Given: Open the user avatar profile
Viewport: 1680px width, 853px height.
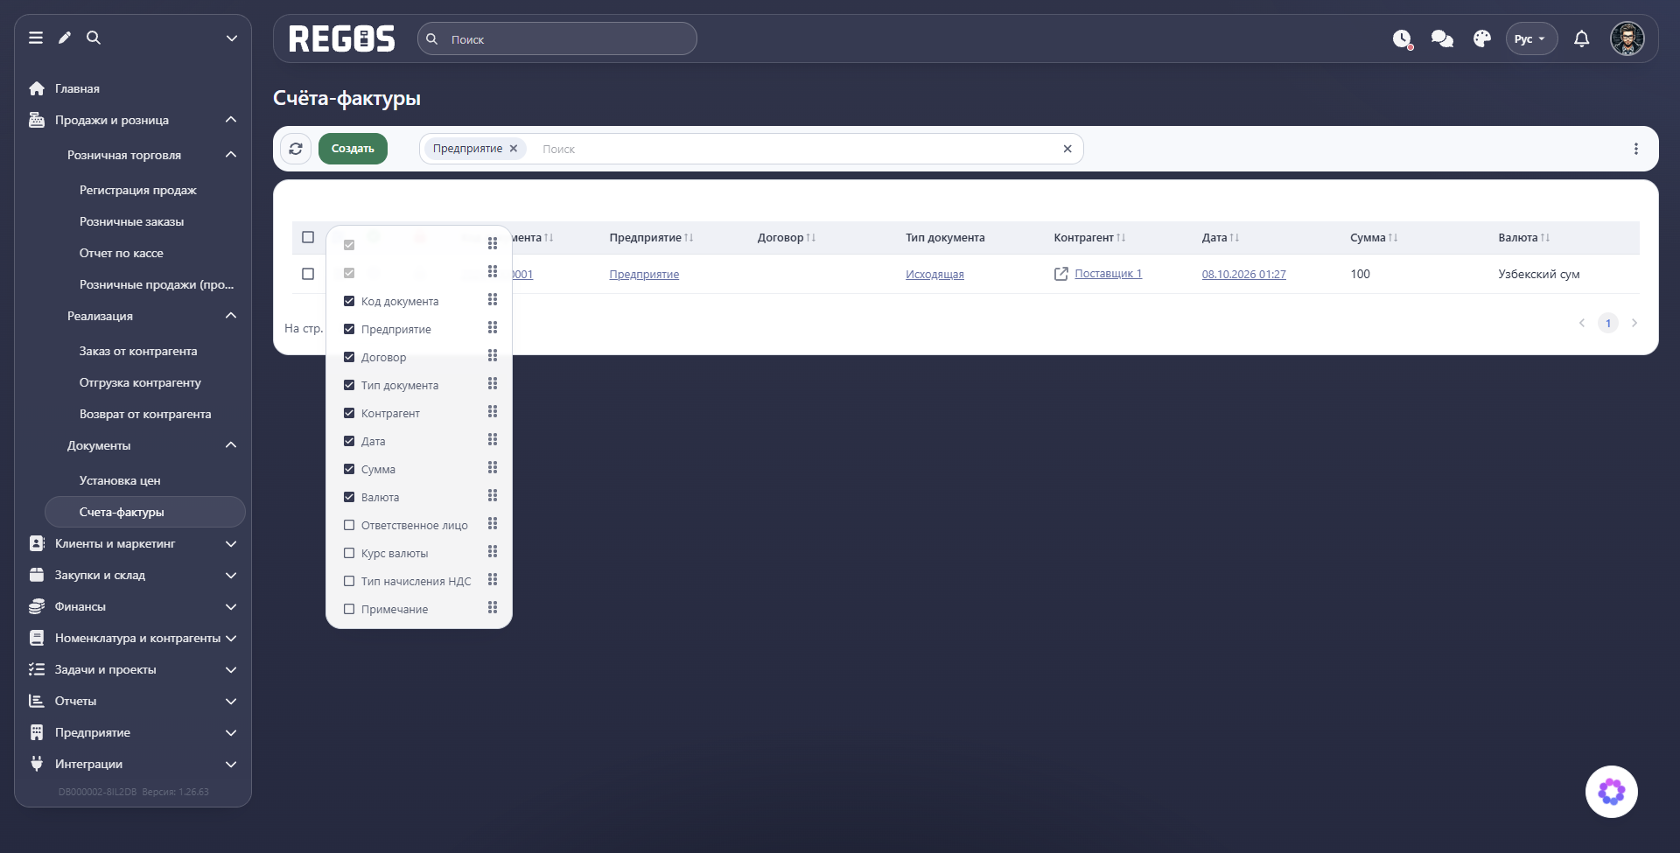Looking at the screenshot, I should (1627, 39).
